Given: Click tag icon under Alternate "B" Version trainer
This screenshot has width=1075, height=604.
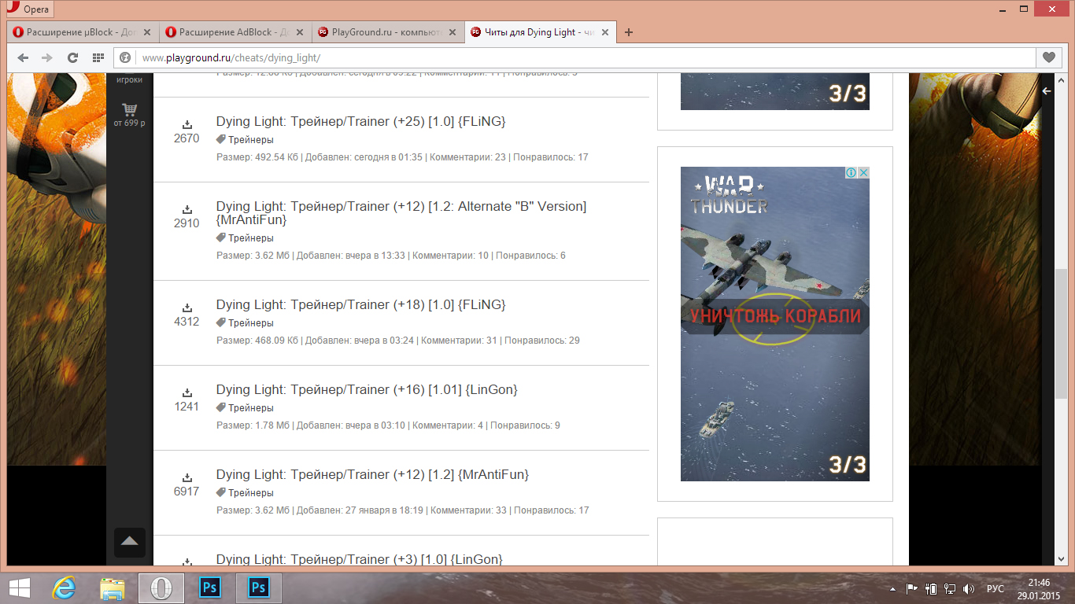Looking at the screenshot, I should click(x=221, y=238).
